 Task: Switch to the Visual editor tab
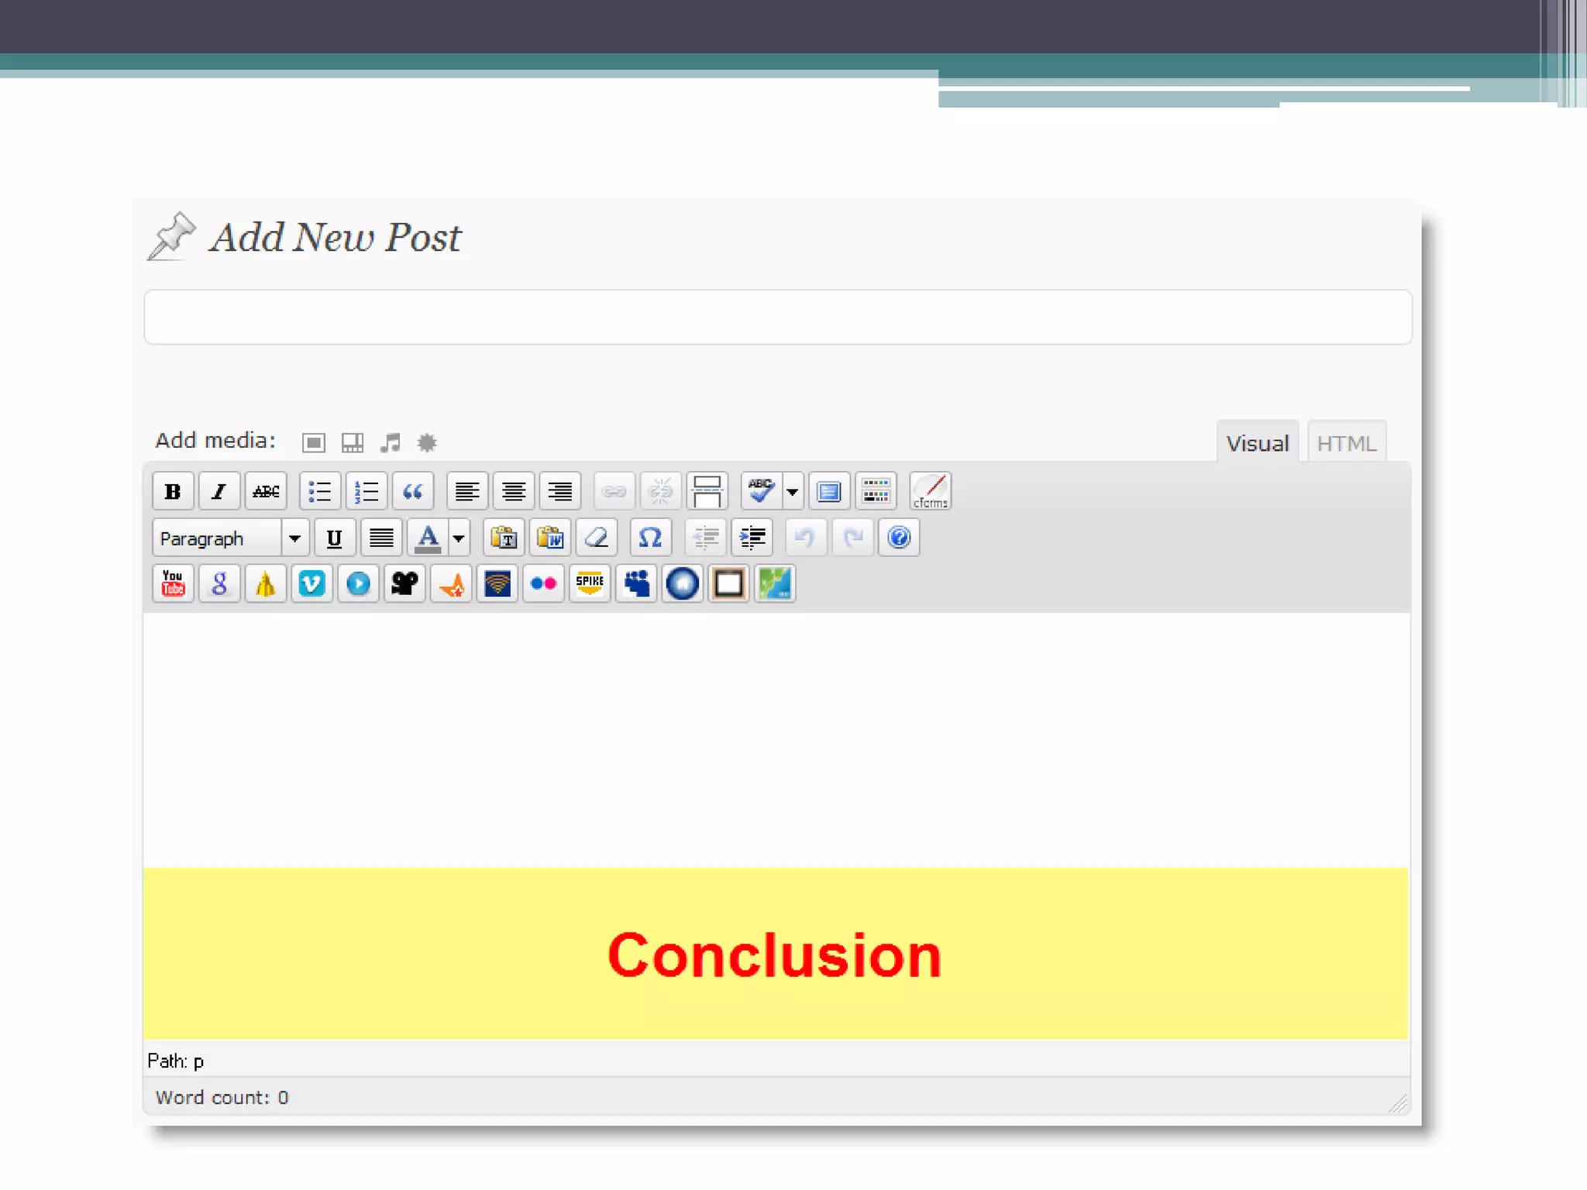point(1257,444)
